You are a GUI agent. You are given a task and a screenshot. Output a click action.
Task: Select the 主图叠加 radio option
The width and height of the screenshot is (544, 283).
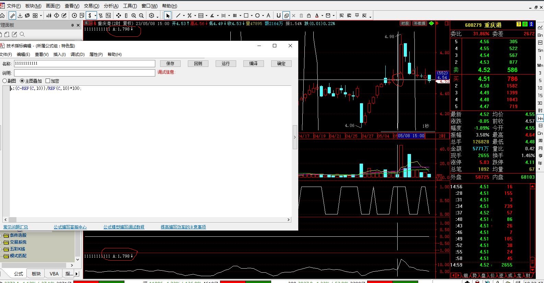click(x=22, y=81)
